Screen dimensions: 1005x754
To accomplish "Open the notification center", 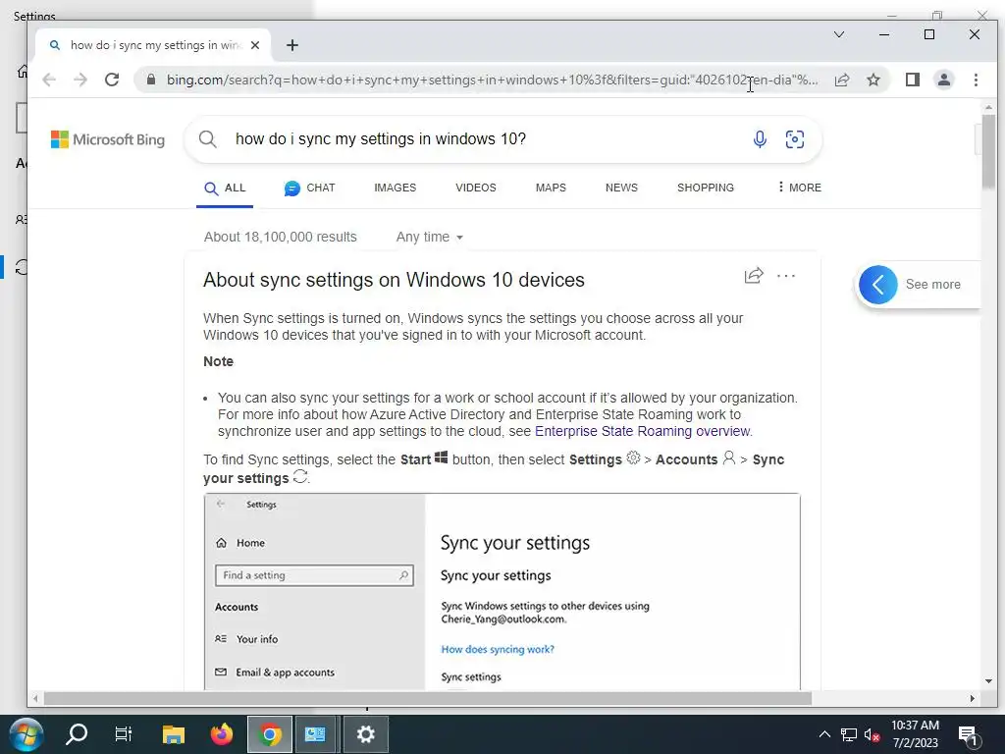I will pyautogui.click(x=969, y=735).
